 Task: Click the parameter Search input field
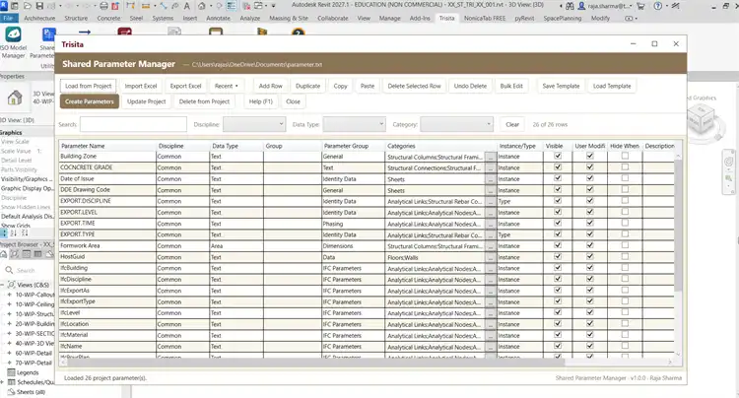tap(133, 124)
